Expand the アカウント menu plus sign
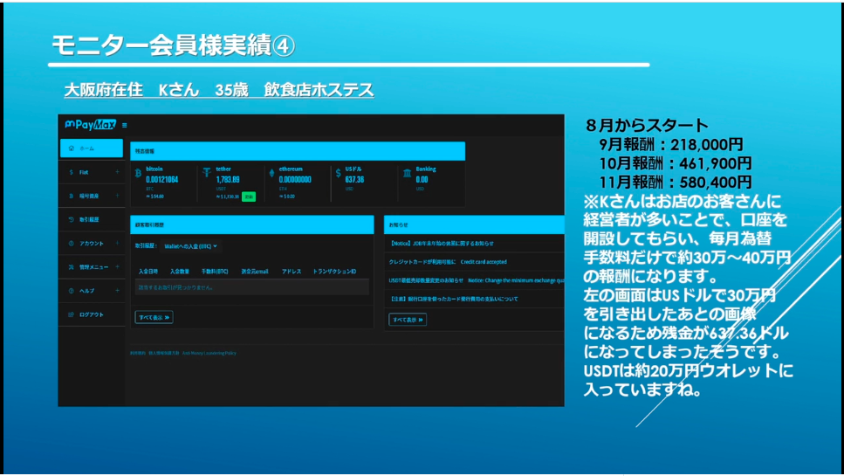 pyautogui.click(x=117, y=244)
